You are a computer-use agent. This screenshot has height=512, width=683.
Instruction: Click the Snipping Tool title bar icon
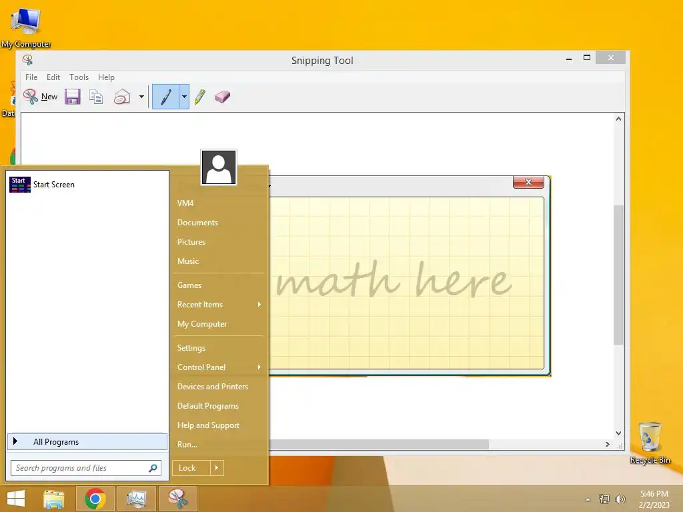click(27, 60)
